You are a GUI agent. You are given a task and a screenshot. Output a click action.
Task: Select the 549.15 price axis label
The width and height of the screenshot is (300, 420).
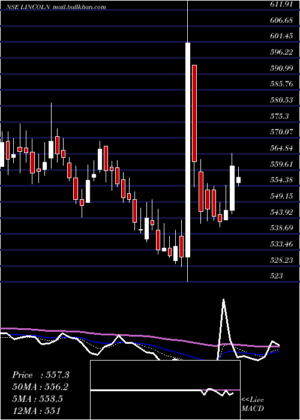281,196
